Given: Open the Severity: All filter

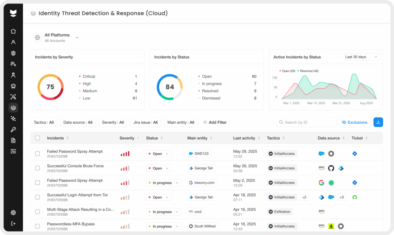Looking at the screenshot, I should 113,123.
